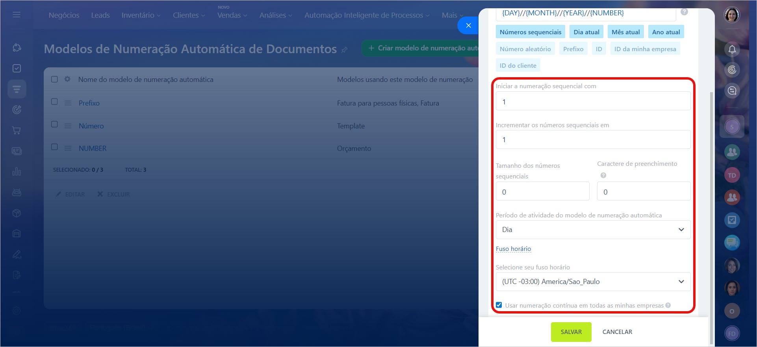Image resolution: width=757 pixels, height=347 pixels.
Task: Check the NUMBER row checkbox
Action: pyautogui.click(x=55, y=147)
